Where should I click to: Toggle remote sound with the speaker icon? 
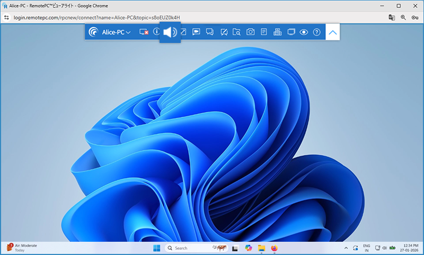click(170, 32)
